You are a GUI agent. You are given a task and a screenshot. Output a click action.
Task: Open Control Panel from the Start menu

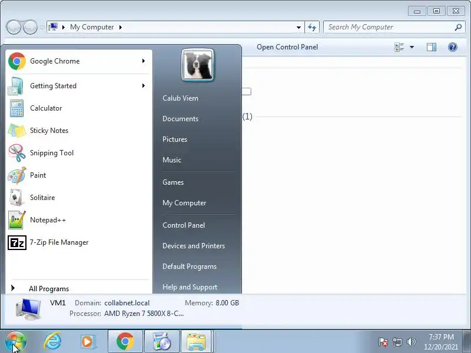pos(184,225)
